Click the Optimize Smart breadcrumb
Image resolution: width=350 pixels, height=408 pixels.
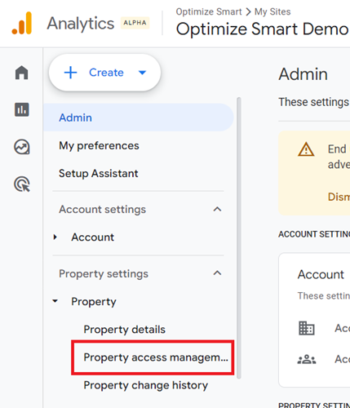click(209, 11)
